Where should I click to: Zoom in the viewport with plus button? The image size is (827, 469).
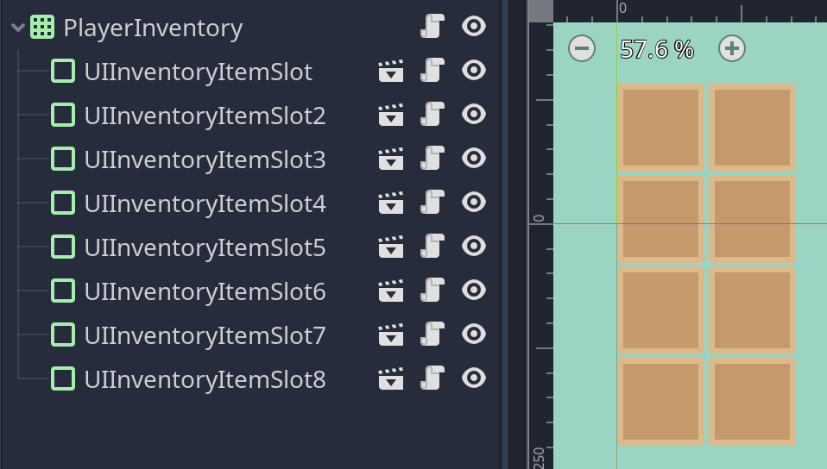click(732, 48)
